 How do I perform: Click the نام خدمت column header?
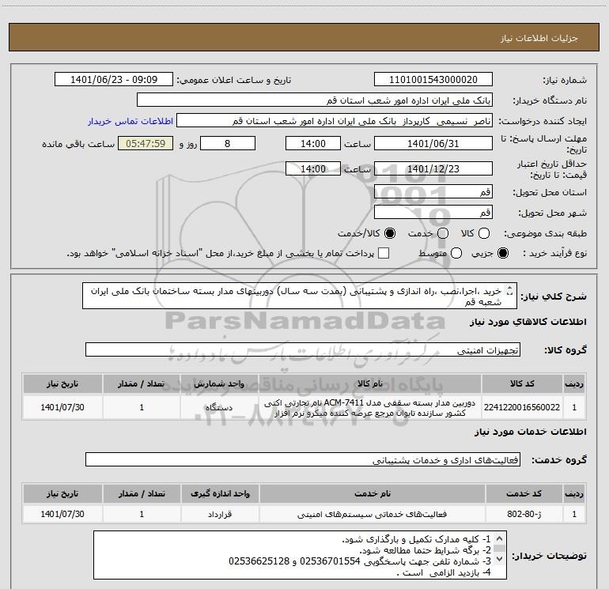(x=372, y=493)
